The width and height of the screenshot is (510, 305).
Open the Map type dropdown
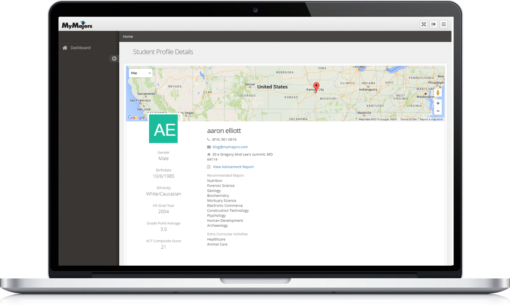[x=140, y=73]
